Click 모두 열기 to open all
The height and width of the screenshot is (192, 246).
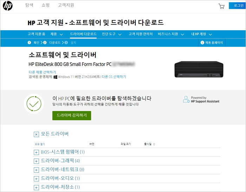pos(40,144)
